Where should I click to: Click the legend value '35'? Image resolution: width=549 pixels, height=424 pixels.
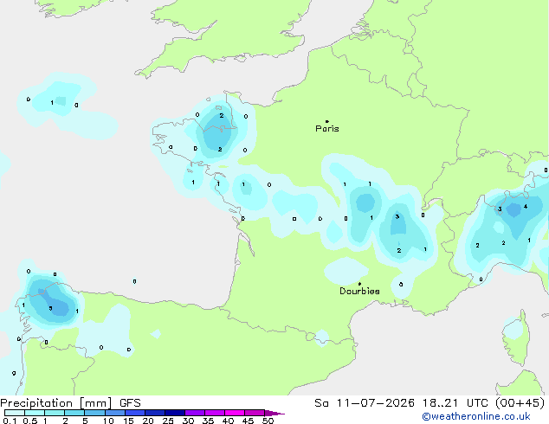pyautogui.click(x=208, y=421)
